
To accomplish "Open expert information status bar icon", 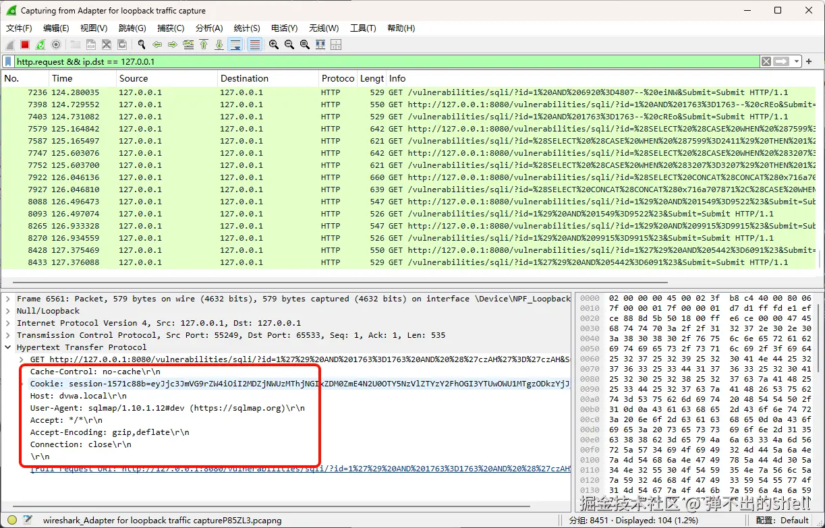I will [x=11, y=520].
